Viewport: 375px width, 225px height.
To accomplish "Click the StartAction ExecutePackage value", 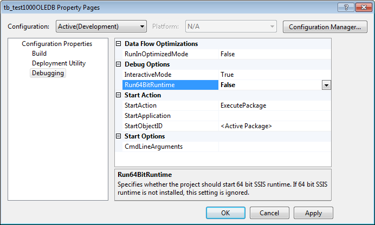I will [x=243, y=105].
